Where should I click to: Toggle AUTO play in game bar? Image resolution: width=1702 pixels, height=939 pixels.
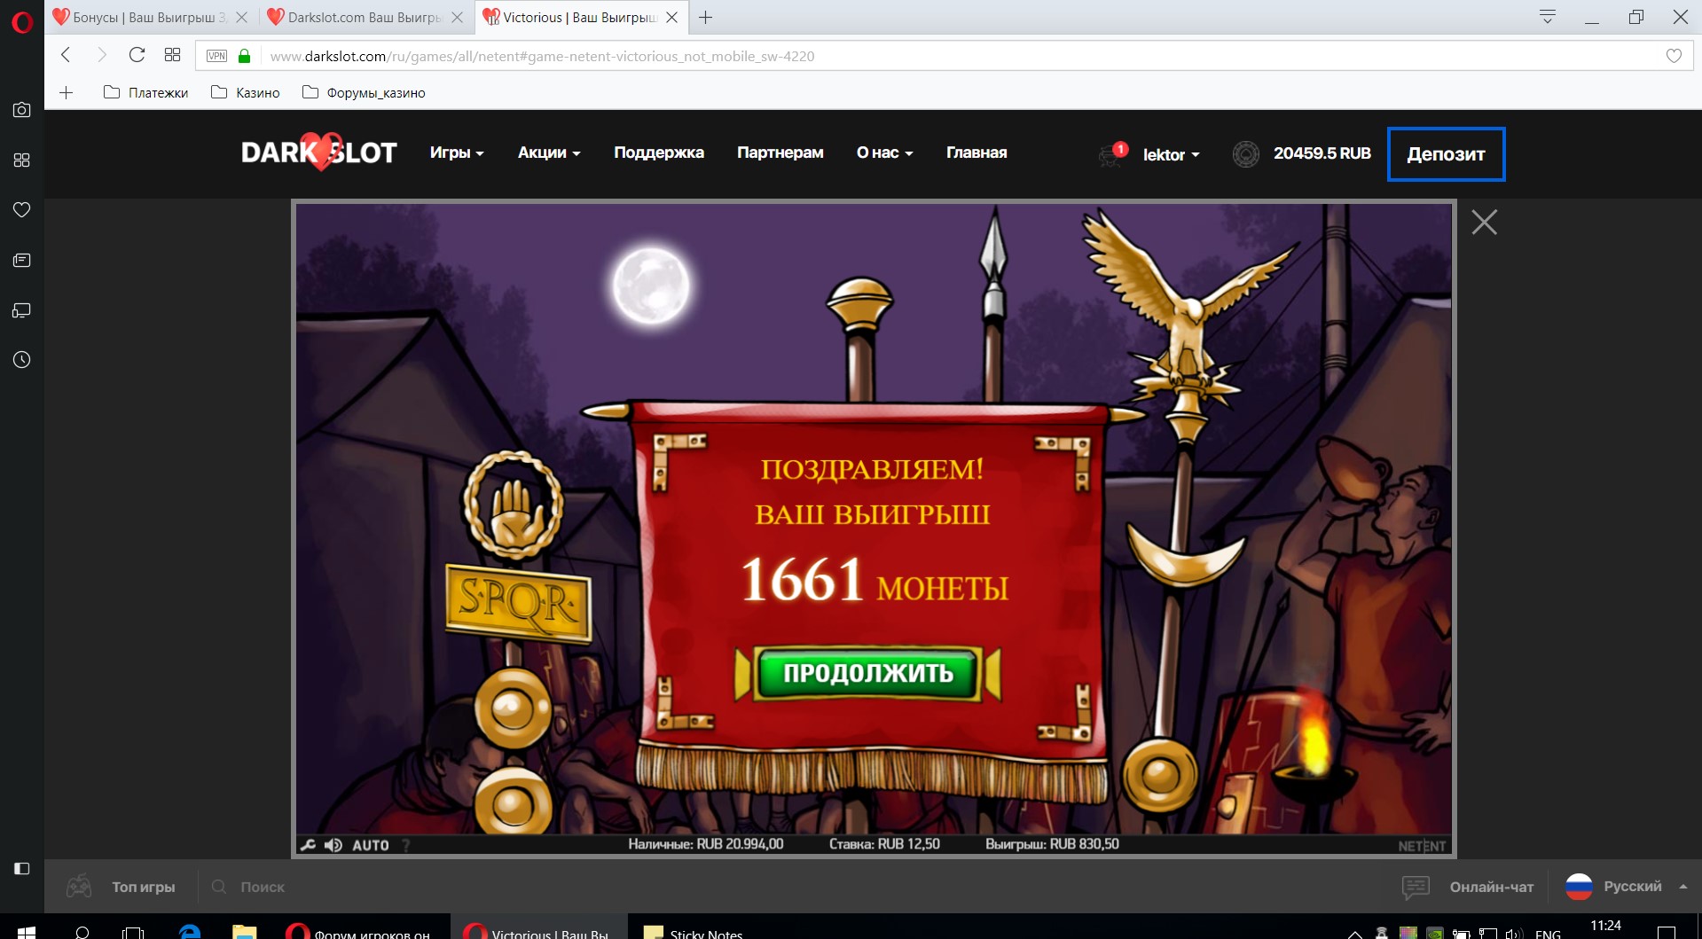pos(371,845)
